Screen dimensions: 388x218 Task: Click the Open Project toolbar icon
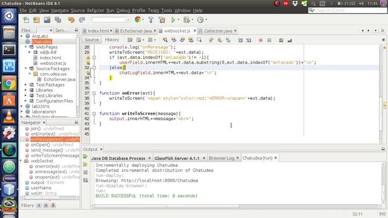pyautogui.click(x=47, y=20)
